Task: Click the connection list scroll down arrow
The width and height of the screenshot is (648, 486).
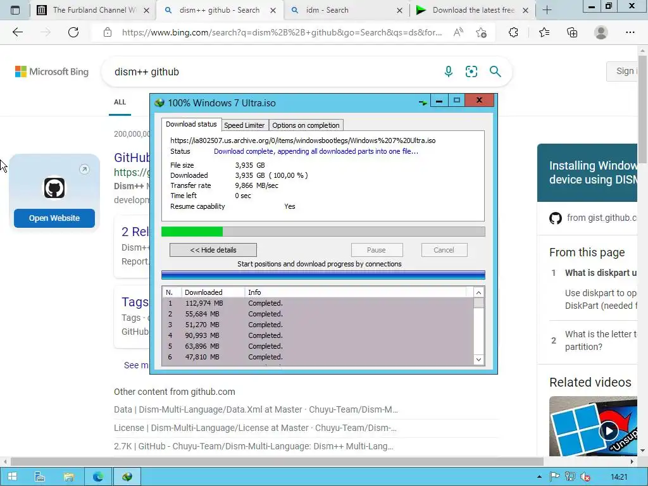Action: (478, 359)
